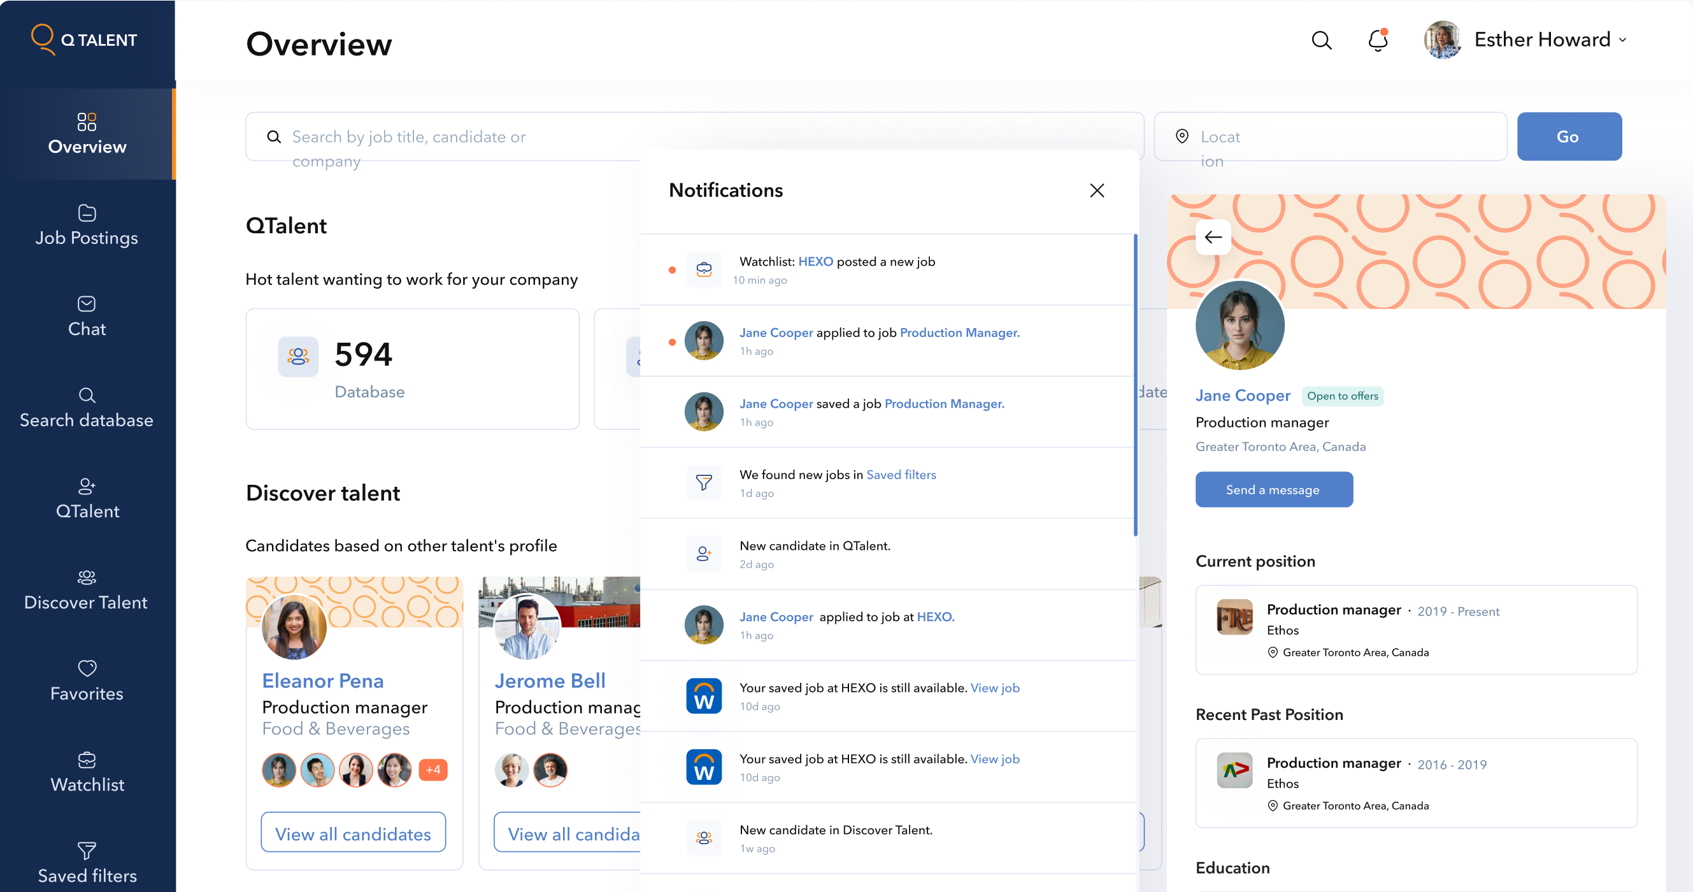Expand the Esther Howard account dropdown

coord(1622,40)
